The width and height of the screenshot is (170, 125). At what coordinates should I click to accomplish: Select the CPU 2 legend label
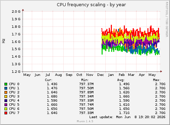click(14, 92)
